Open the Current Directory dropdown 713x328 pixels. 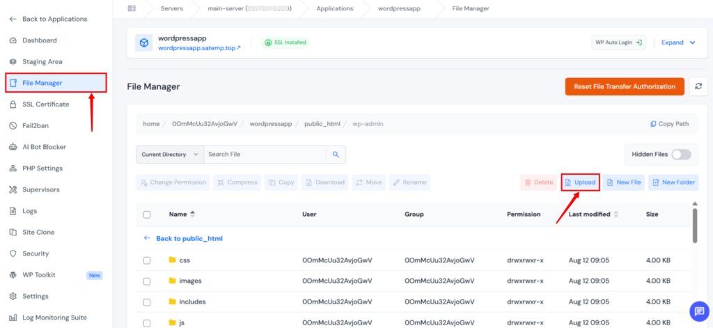pos(170,154)
